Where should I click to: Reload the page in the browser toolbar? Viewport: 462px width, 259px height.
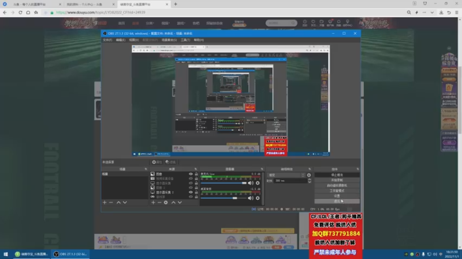point(20,13)
